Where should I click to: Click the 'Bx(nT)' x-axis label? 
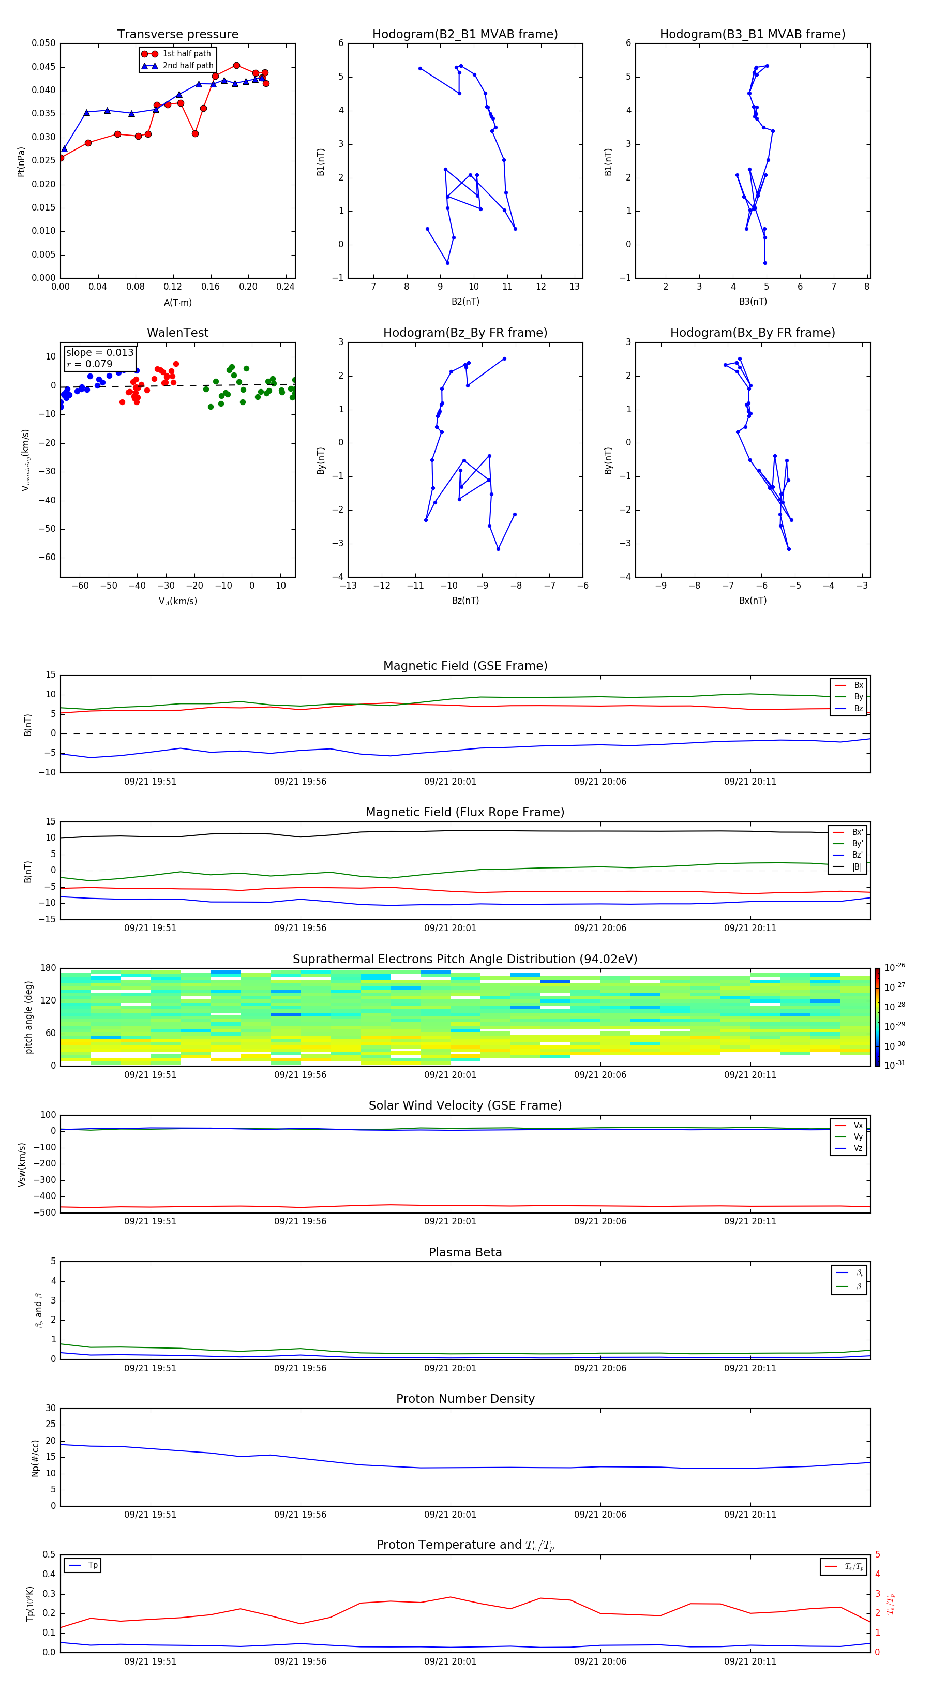tap(753, 601)
